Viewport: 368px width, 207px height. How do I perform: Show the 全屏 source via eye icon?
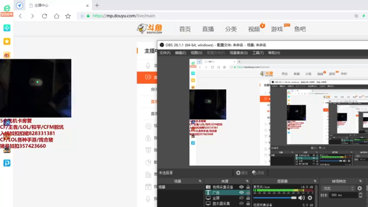point(241,198)
